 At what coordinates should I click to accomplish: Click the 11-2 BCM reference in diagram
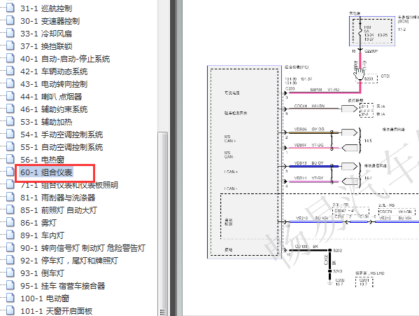pyautogui.click(x=402, y=29)
